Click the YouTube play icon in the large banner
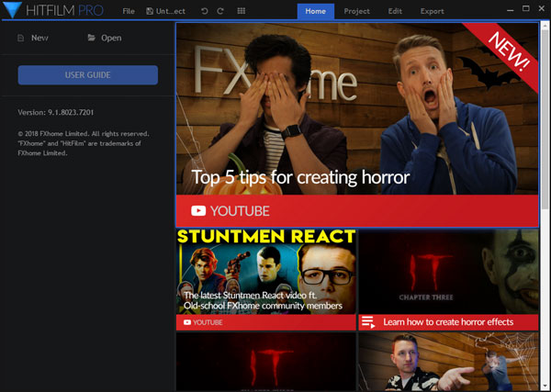551x392 pixels. pyautogui.click(x=198, y=211)
